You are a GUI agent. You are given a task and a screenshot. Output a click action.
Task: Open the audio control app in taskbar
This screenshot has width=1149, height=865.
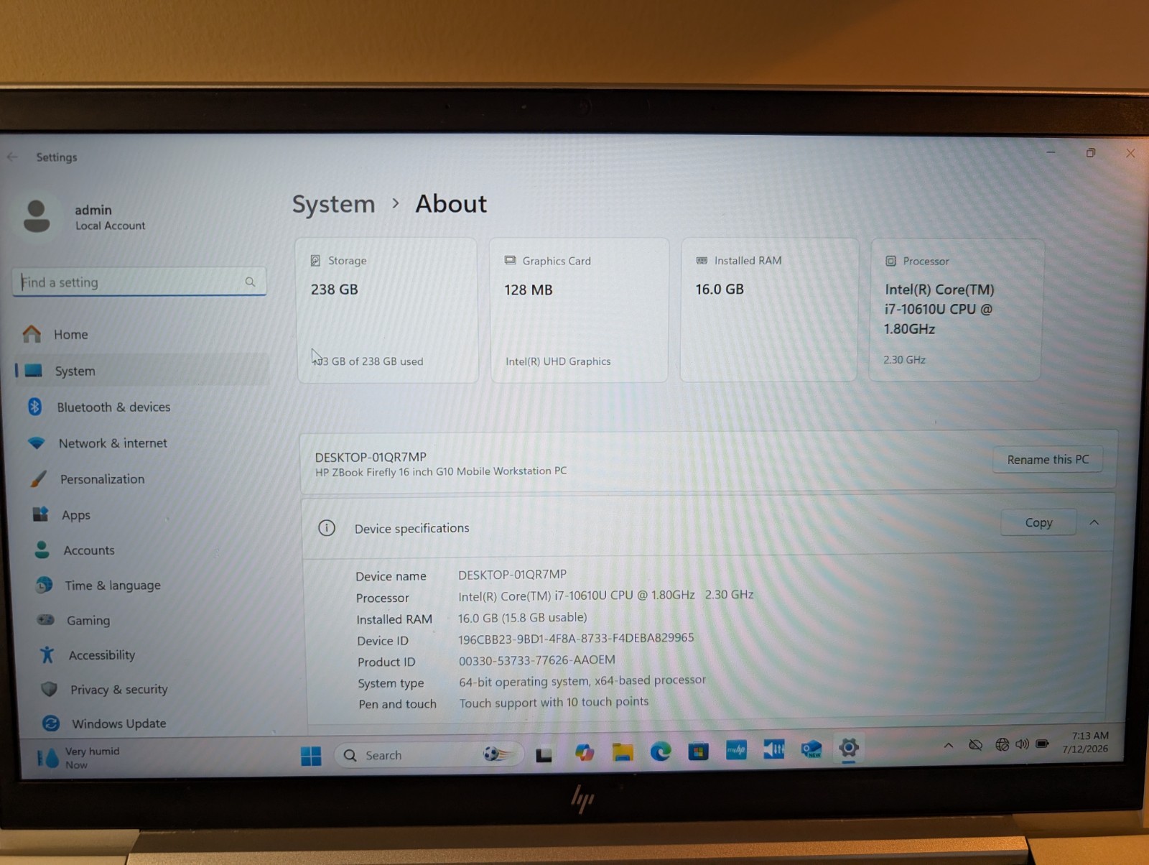[x=773, y=749]
